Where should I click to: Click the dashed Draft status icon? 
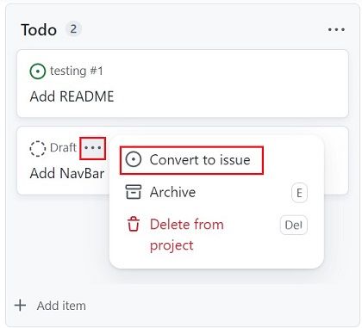click(38, 149)
